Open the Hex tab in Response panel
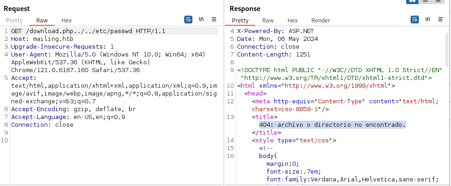Image resolution: width=451 pixels, height=186 pixels. (x=293, y=20)
